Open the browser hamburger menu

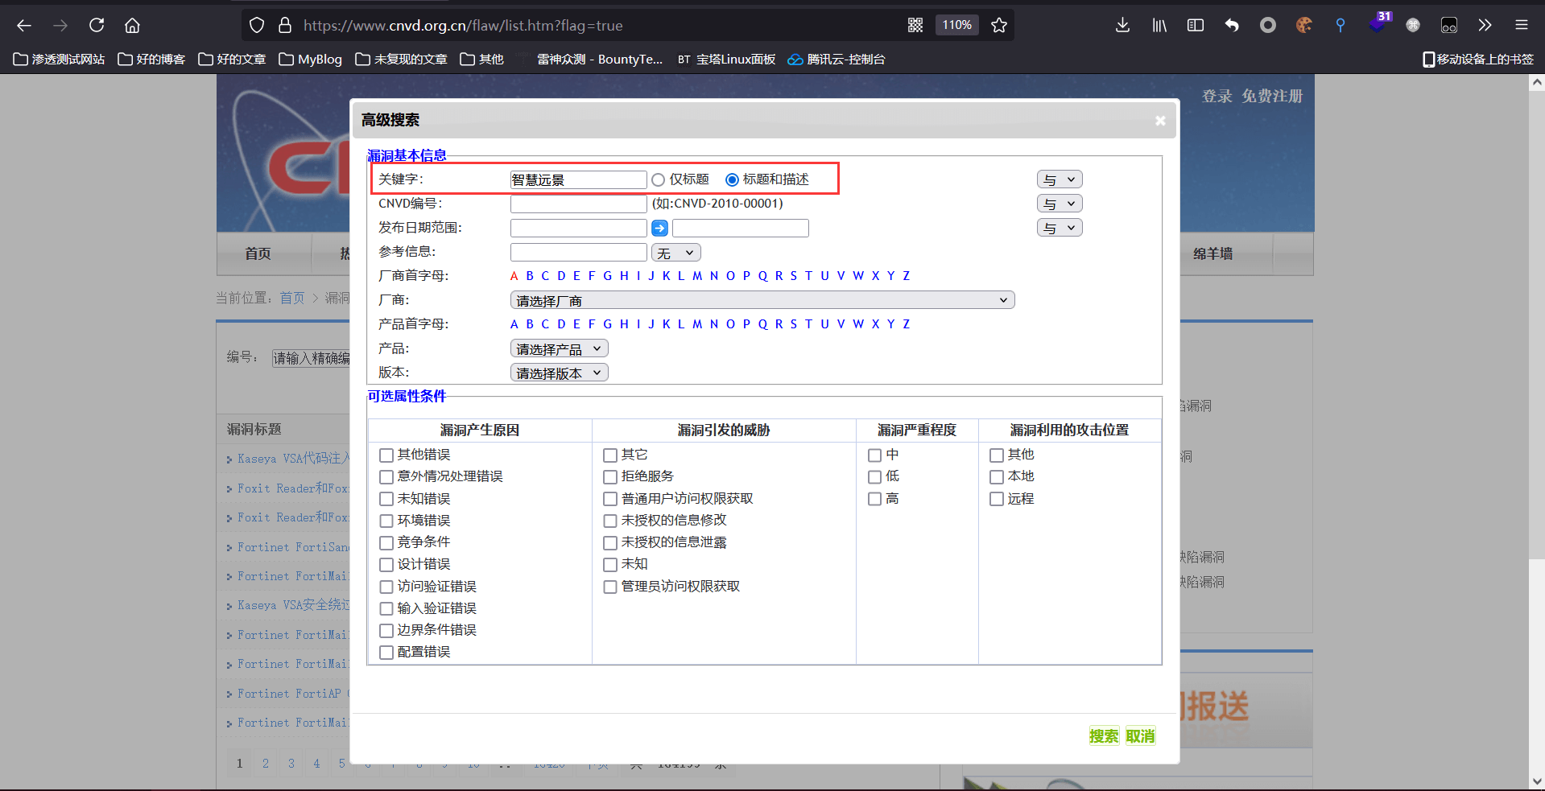1522,25
